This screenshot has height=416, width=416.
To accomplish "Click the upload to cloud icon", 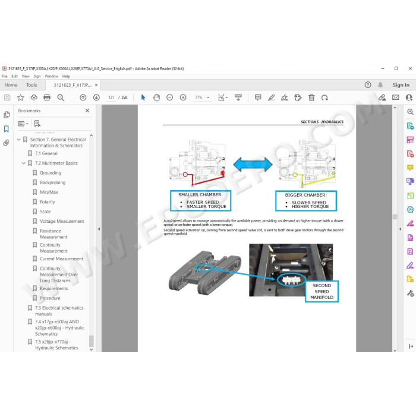I will click(34, 97).
